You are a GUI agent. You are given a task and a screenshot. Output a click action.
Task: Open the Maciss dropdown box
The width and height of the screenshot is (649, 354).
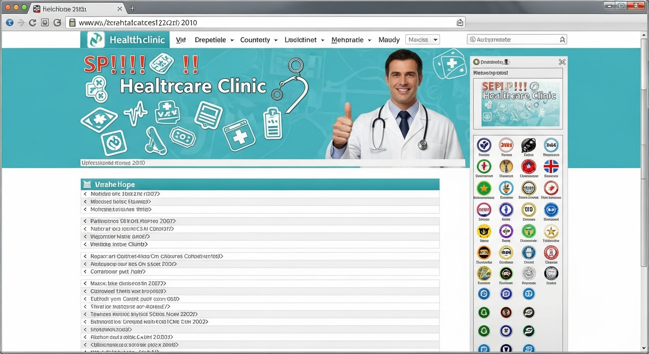click(422, 40)
